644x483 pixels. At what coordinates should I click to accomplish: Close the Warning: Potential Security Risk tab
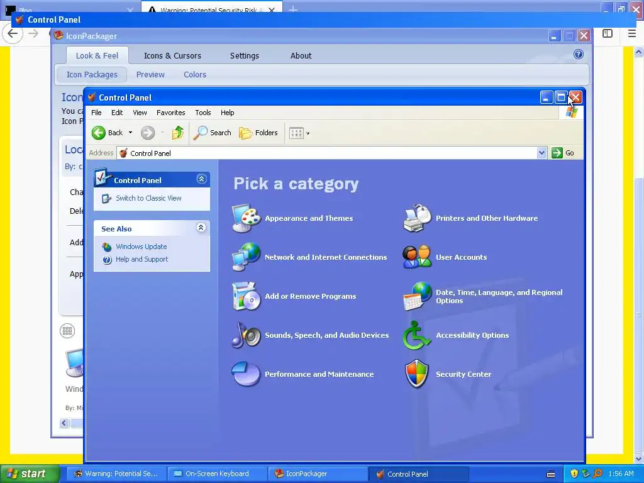pos(272,9)
